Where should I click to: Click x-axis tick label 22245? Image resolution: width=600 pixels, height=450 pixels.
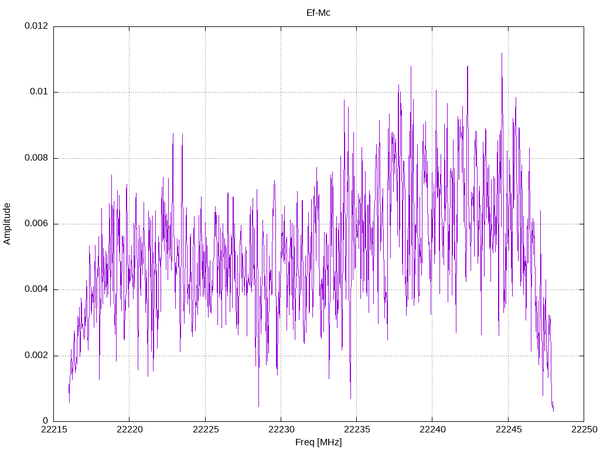tap(509, 429)
